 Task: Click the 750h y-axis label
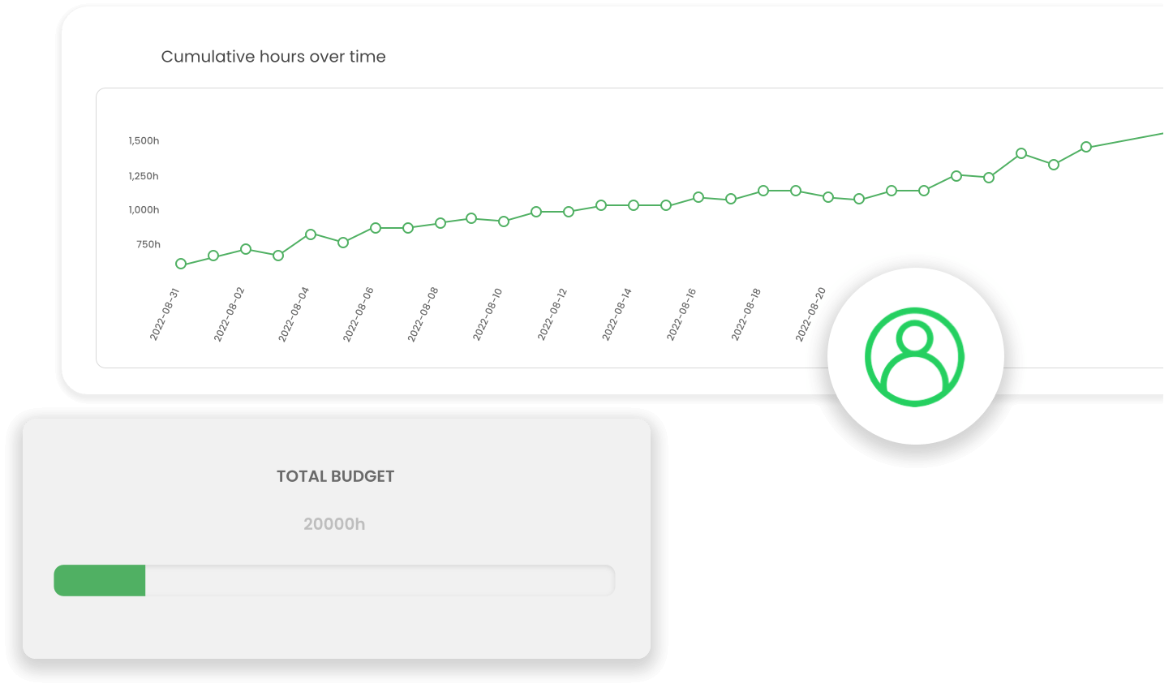tap(146, 243)
